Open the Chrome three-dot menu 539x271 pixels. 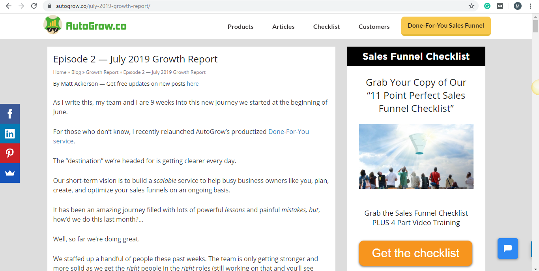531,6
